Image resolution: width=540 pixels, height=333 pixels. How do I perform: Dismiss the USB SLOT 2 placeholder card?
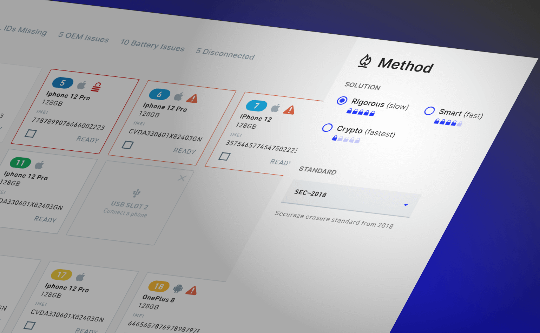(x=182, y=178)
